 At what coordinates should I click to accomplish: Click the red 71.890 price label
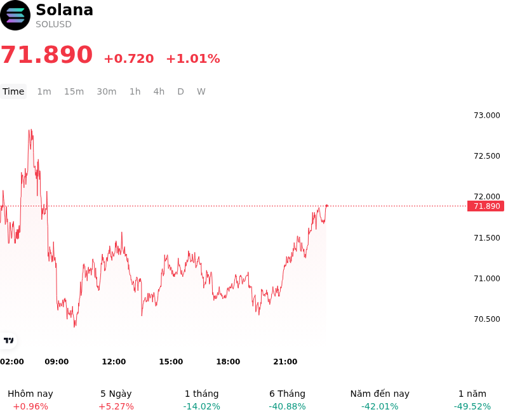pyautogui.click(x=486, y=206)
